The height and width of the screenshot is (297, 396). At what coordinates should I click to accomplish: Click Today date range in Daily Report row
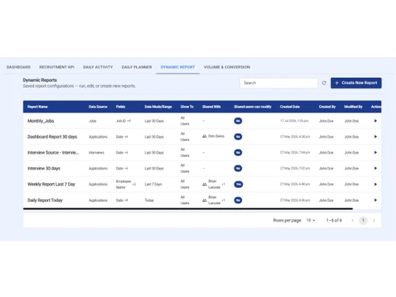coord(149,200)
